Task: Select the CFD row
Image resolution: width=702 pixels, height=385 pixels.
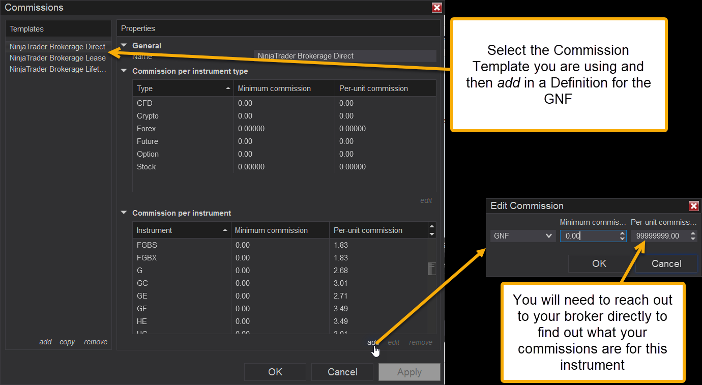Action: click(284, 103)
